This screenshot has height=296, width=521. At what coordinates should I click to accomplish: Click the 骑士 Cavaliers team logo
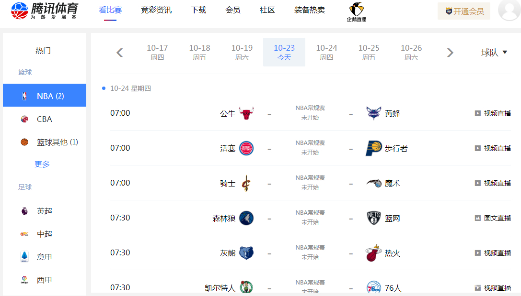[246, 183]
